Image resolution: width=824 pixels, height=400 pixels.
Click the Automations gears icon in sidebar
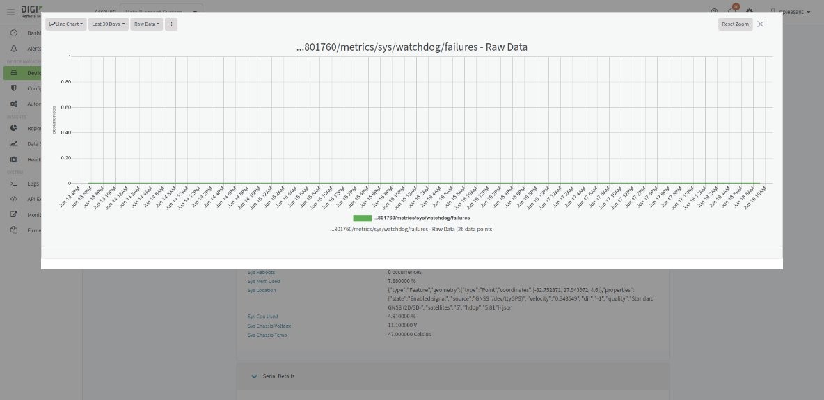point(14,104)
